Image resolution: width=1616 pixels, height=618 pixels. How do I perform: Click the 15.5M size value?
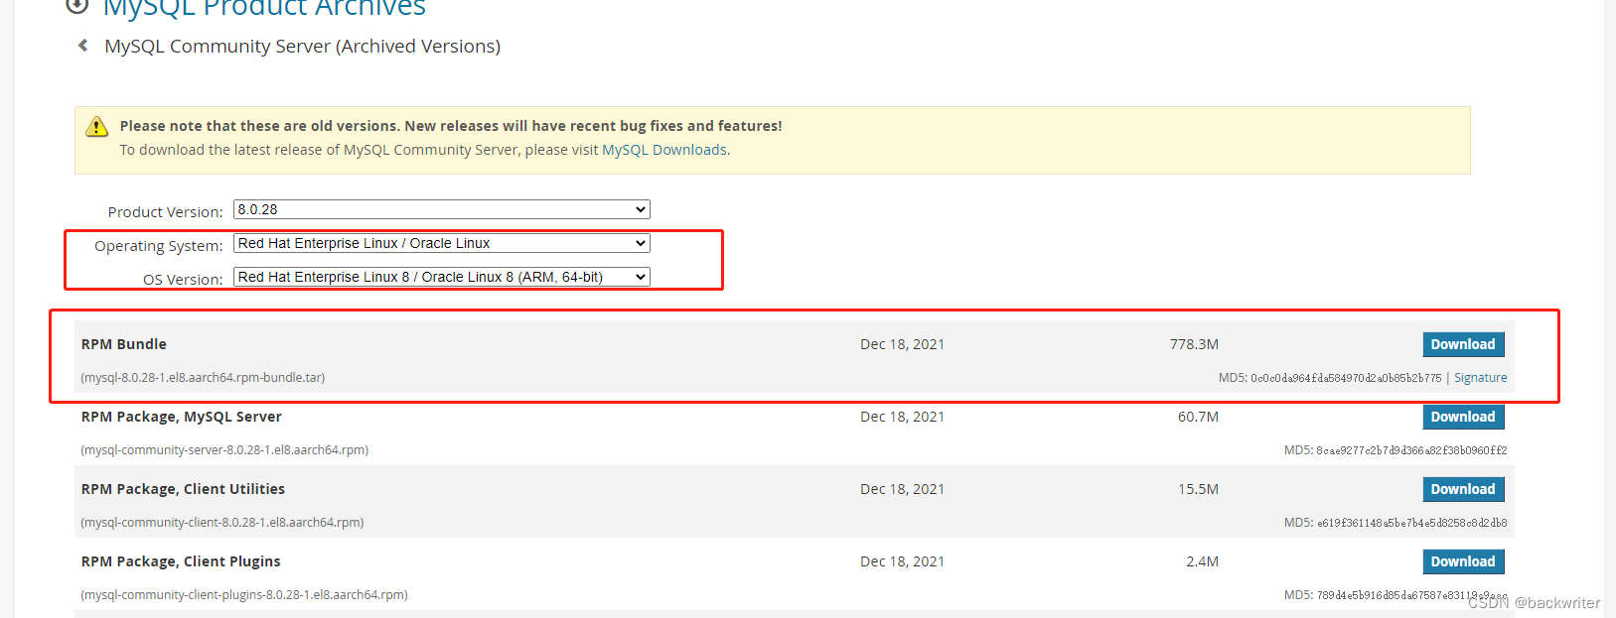pyautogui.click(x=1198, y=489)
